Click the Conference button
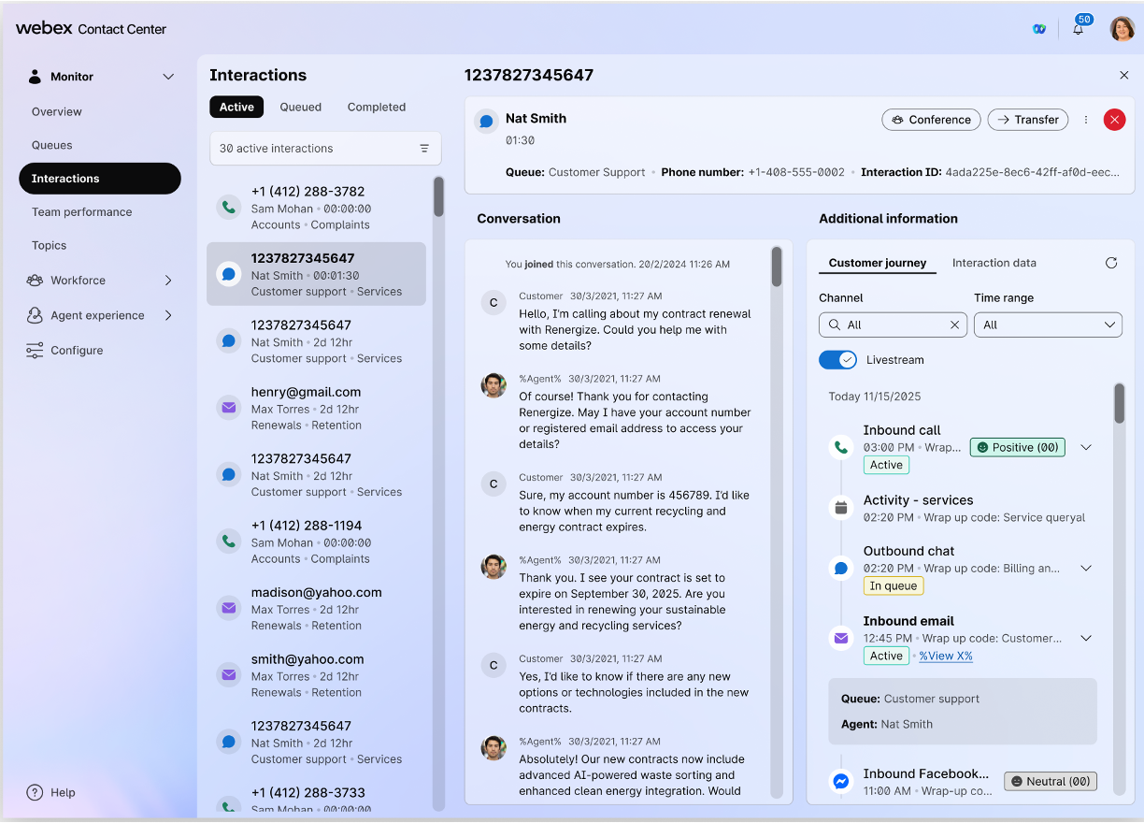 tap(931, 120)
